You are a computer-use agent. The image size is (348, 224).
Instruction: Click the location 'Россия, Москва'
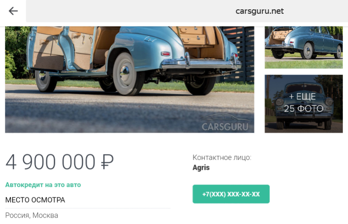32,216
